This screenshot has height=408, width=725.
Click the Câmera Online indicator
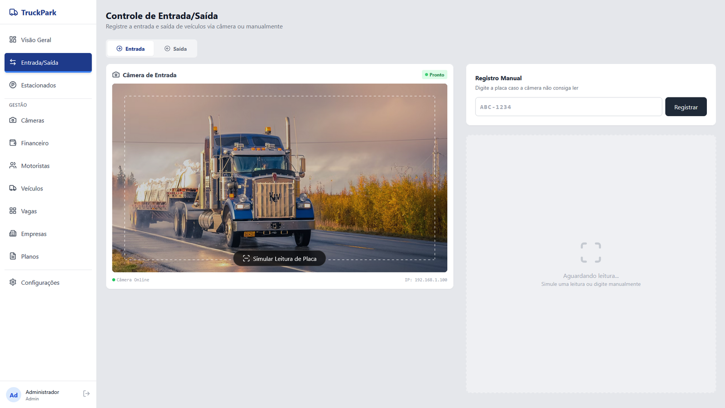click(x=131, y=280)
